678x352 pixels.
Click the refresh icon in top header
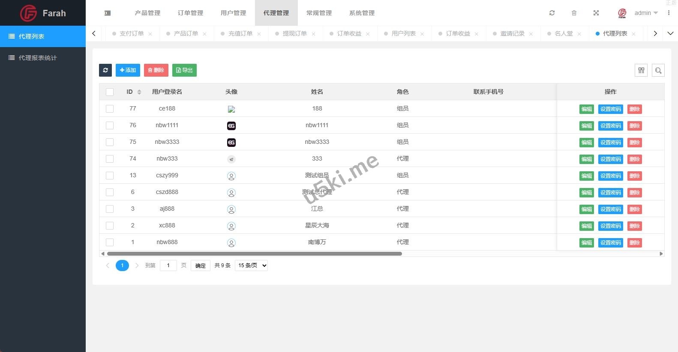point(552,13)
